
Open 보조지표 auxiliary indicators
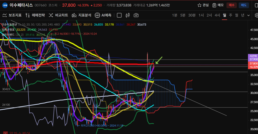pyautogui.click(x=12, y=15)
